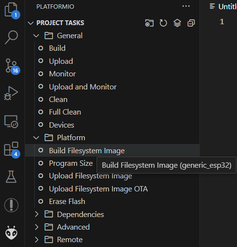This screenshot has height=247, width=237.
Task: Run the Erase Flash task
Action: (x=67, y=202)
